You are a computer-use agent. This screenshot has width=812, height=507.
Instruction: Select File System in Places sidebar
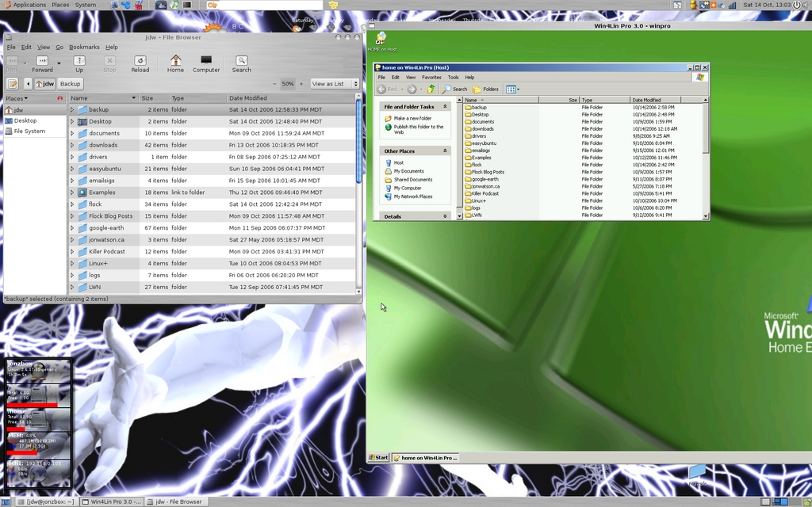[29, 132]
